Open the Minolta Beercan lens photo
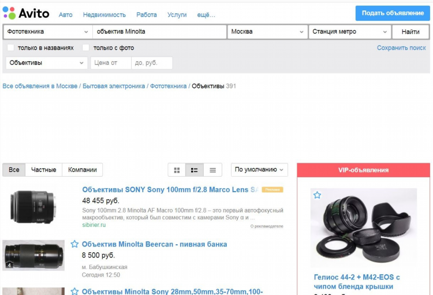433x295 pixels. click(33, 255)
